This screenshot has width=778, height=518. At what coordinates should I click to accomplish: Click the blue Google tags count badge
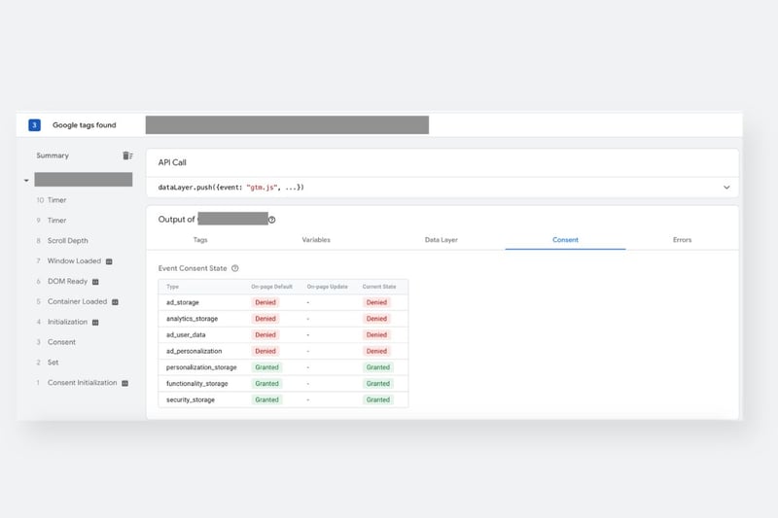pyautogui.click(x=34, y=125)
